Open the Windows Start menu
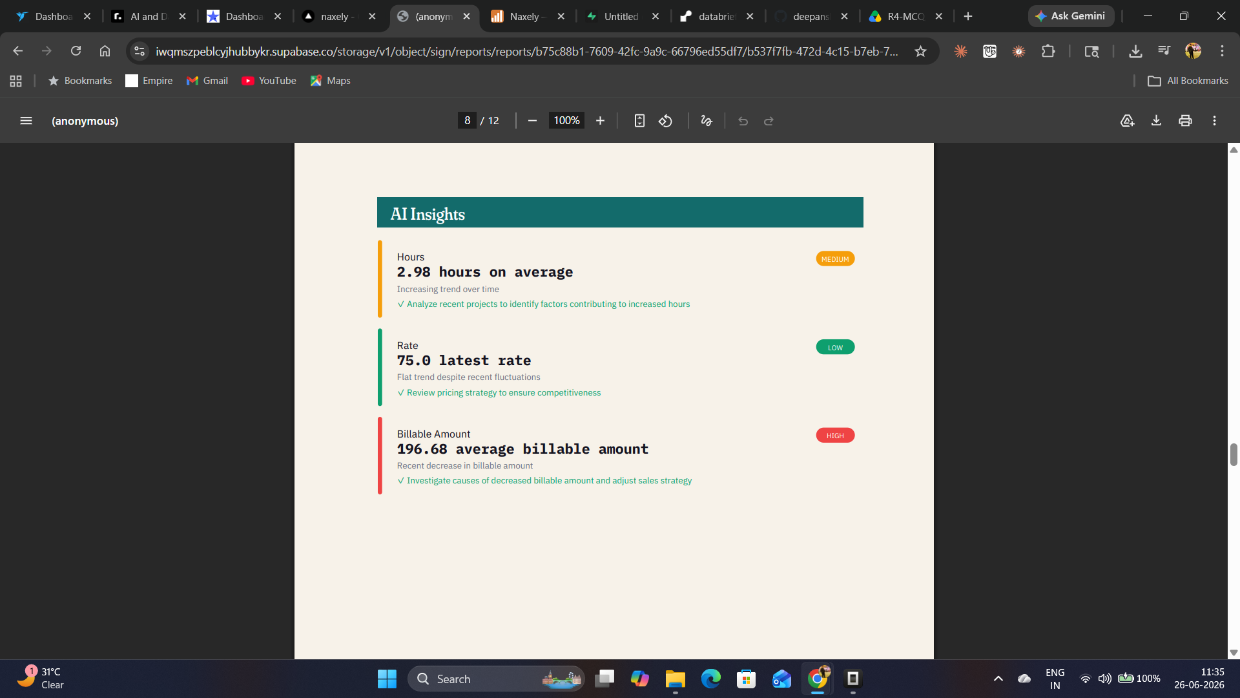The height and width of the screenshot is (698, 1240). point(387,679)
